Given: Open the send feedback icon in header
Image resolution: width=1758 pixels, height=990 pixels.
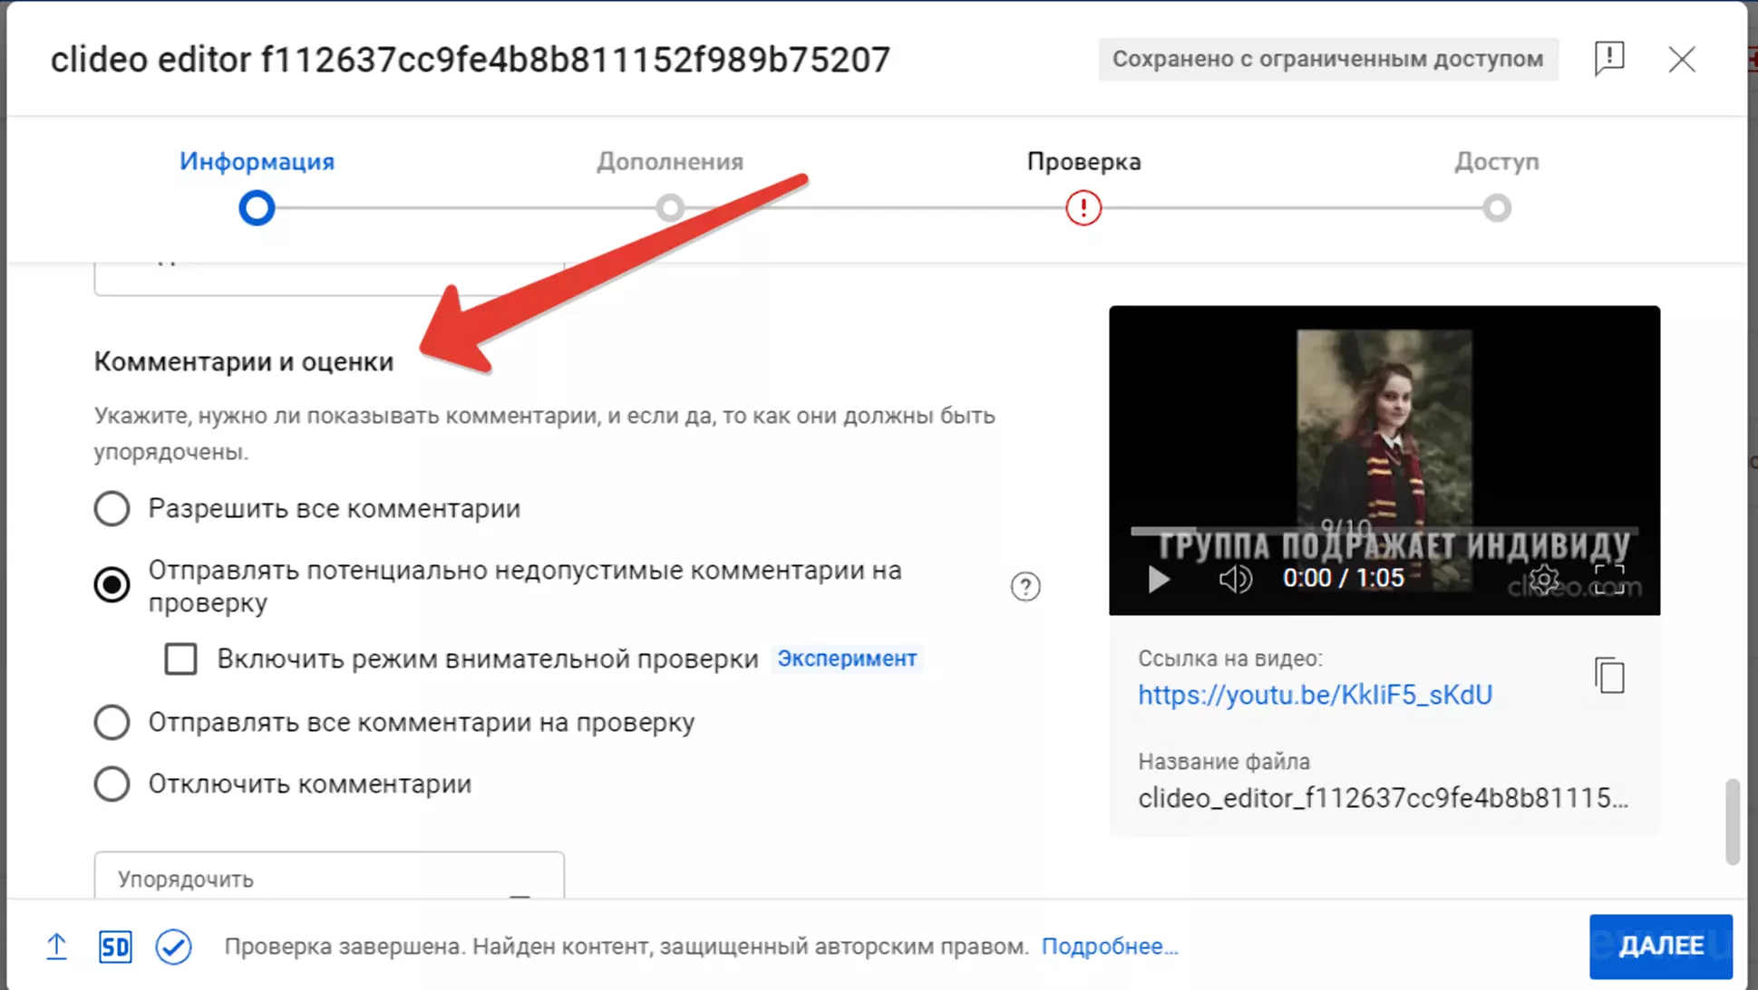Looking at the screenshot, I should [1609, 59].
